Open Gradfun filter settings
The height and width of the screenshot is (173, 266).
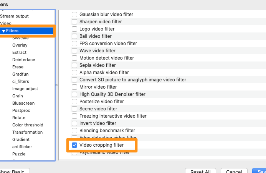pos(20,74)
